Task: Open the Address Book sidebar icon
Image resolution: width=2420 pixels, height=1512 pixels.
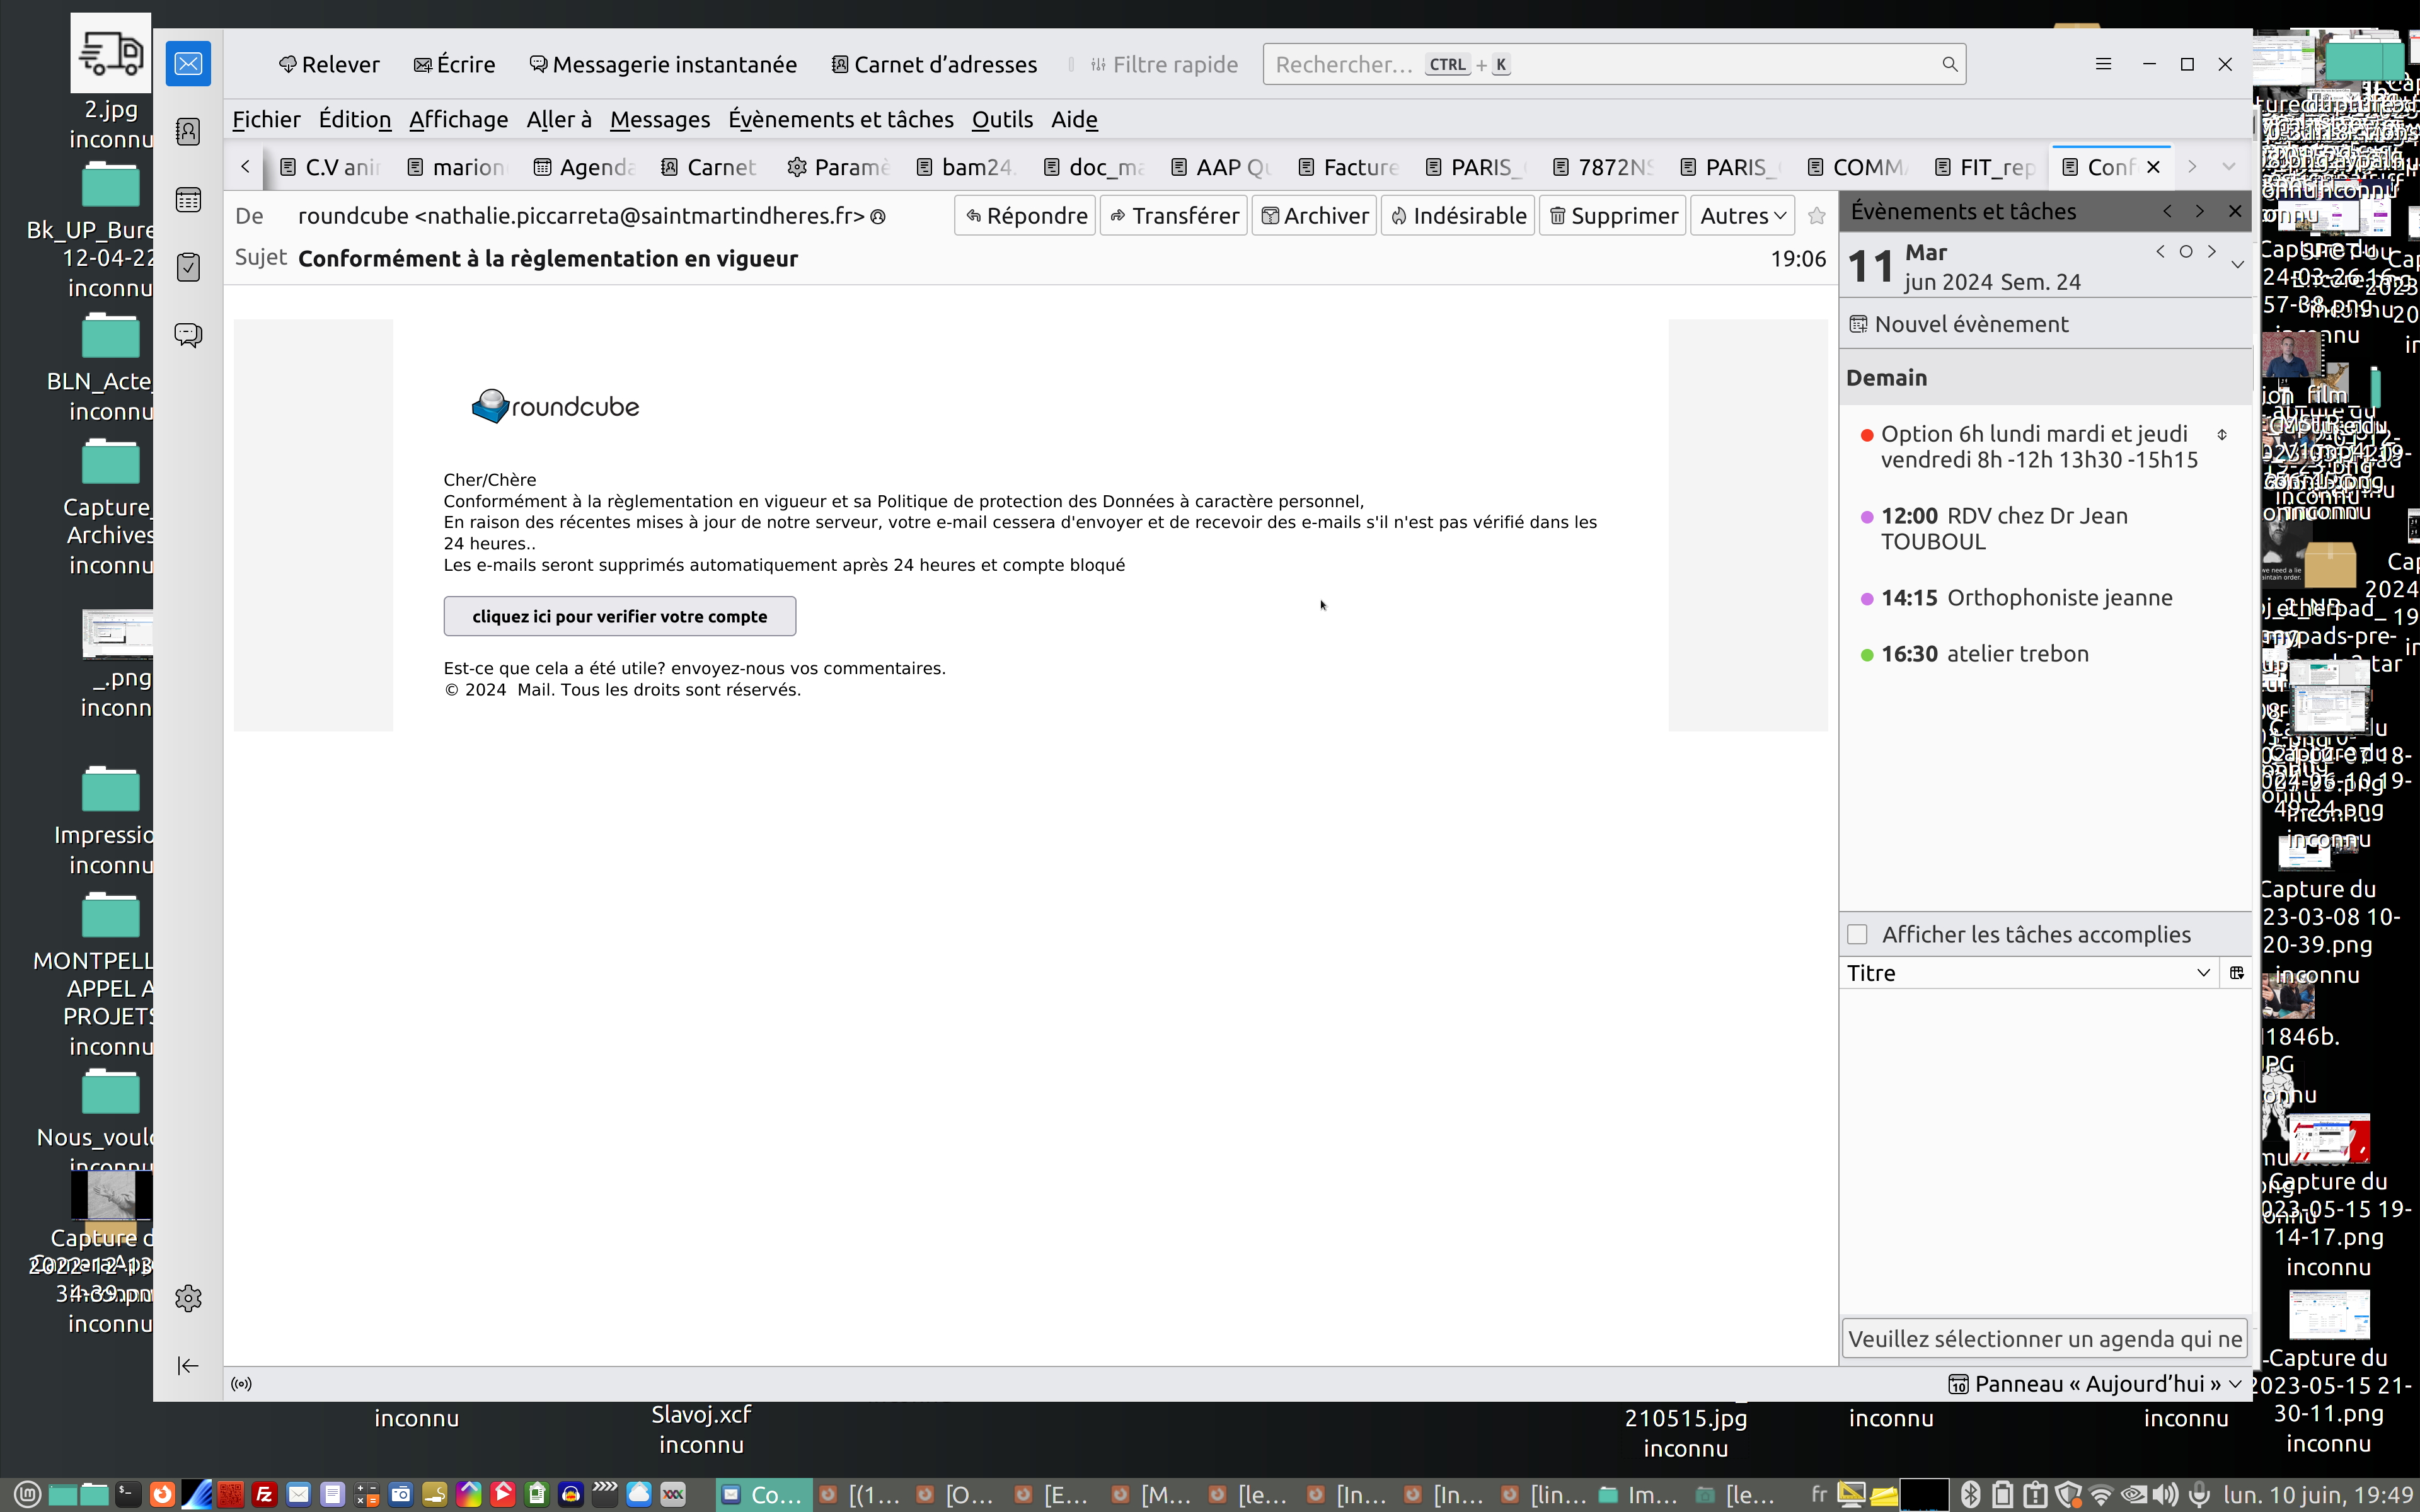Action: click(x=188, y=132)
